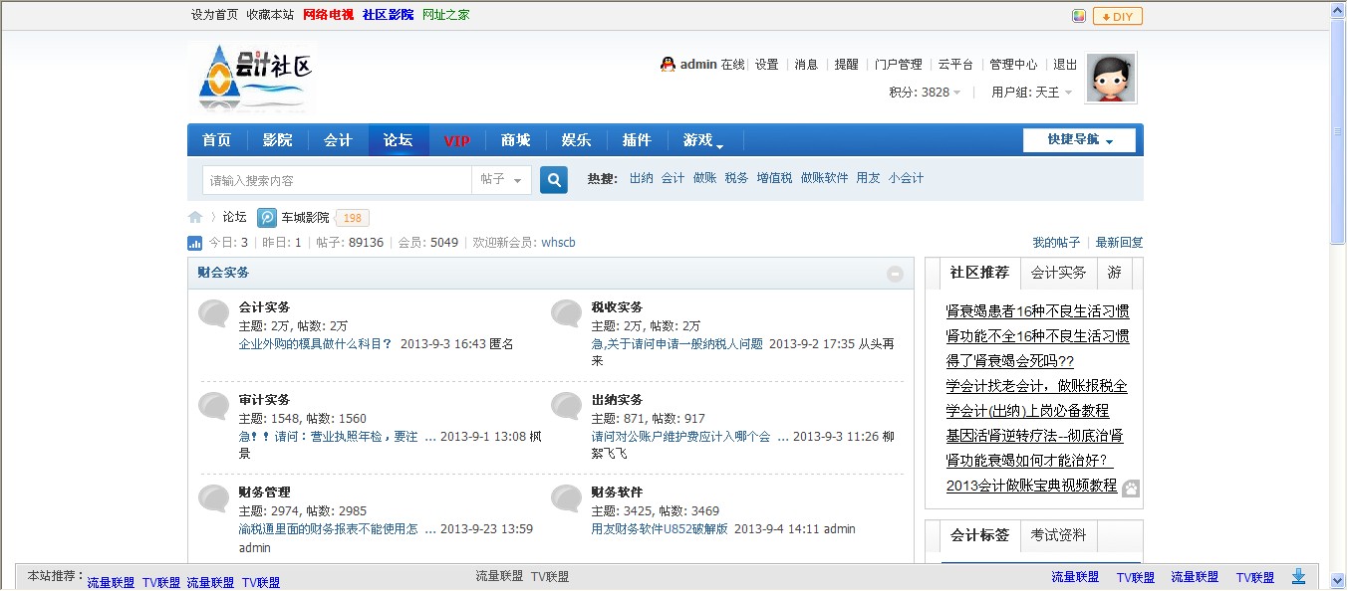
Task: Click the 会计实务 forum bubble icon
Action: coord(214,313)
